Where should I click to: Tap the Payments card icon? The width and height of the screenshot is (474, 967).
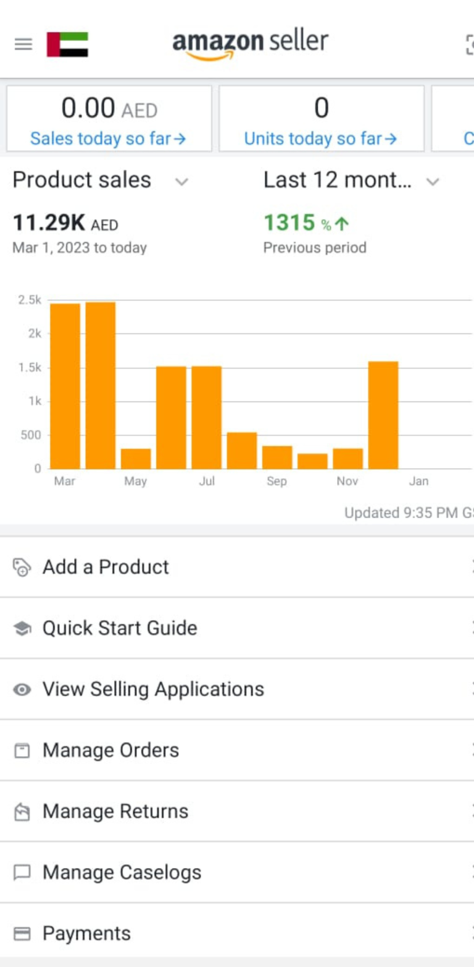22,934
